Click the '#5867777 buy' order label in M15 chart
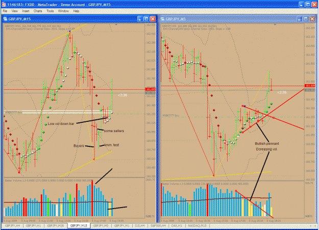The image size is (319, 230). coord(13,112)
